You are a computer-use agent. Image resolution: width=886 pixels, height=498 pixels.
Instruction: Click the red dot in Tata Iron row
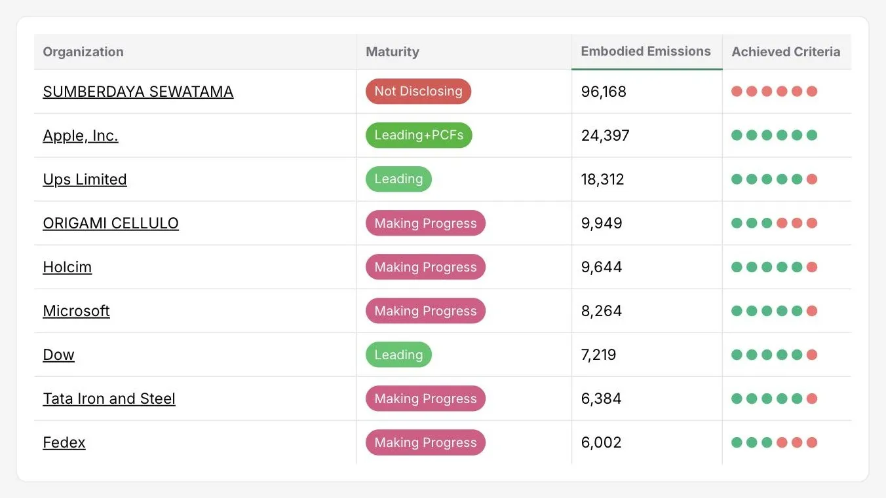coord(812,399)
